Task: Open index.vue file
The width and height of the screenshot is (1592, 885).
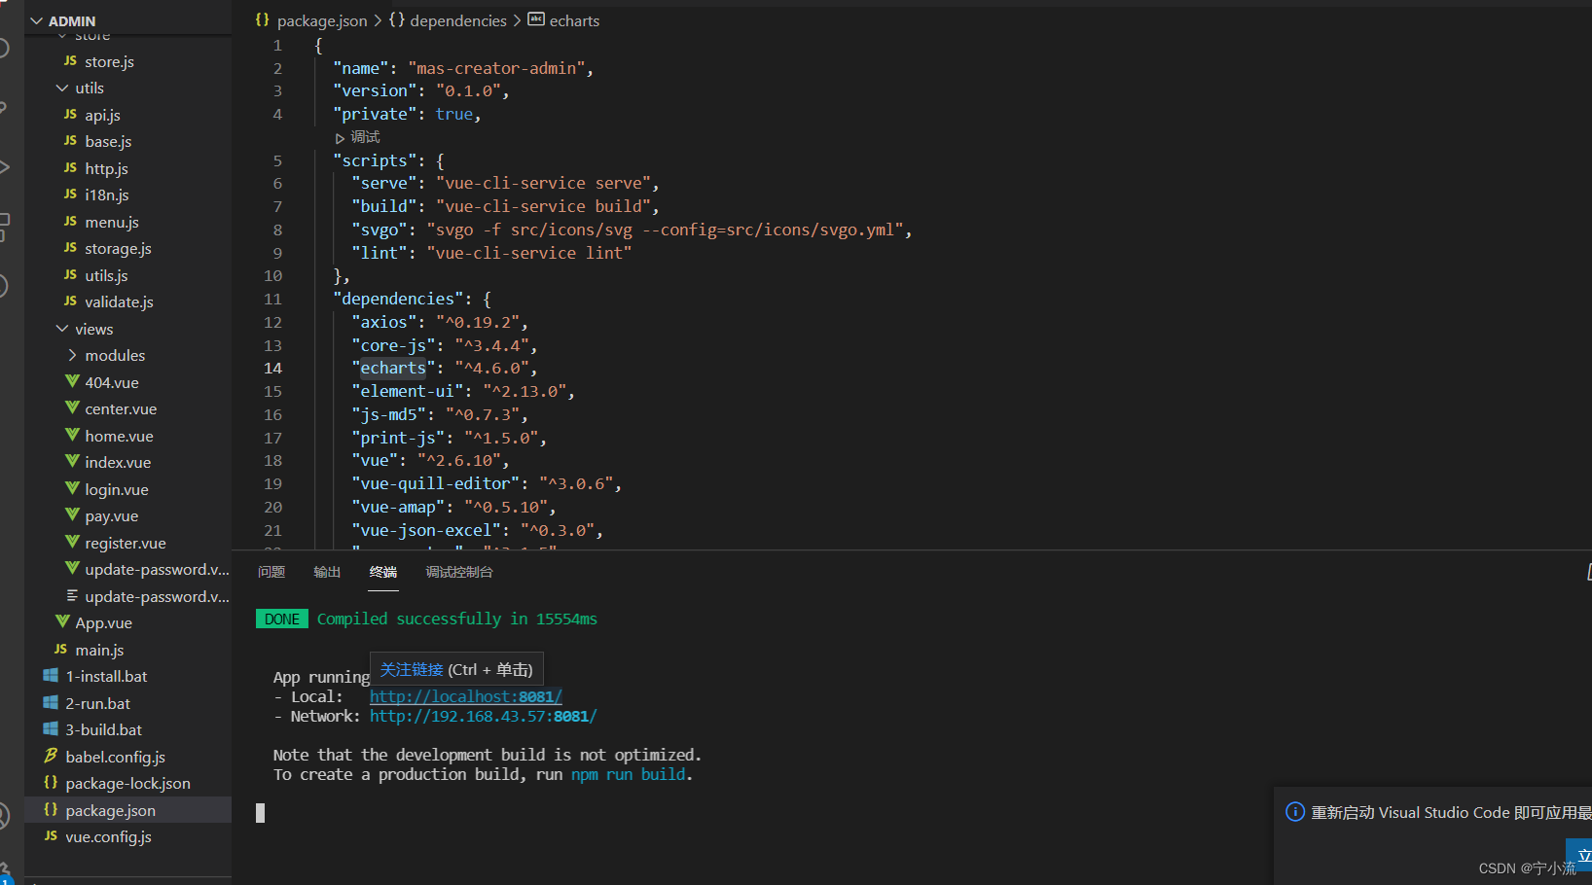Action: point(118,462)
